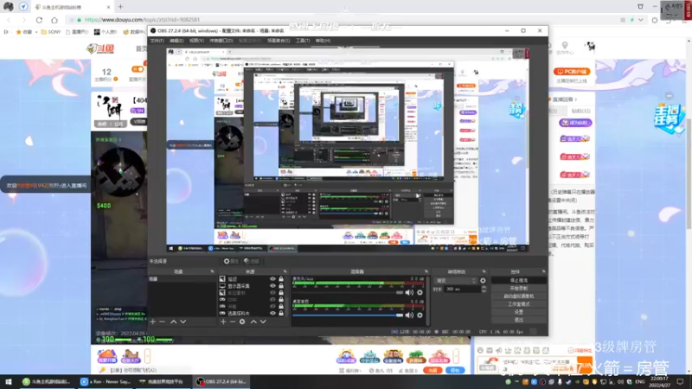Open the 文件(F) menu in OBS

click(157, 41)
